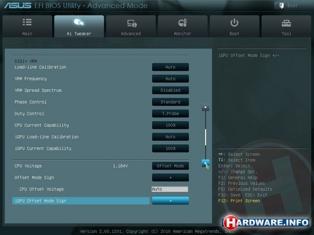Select the Load-line Calibration label

pyautogui.click(x=40, y=67)
